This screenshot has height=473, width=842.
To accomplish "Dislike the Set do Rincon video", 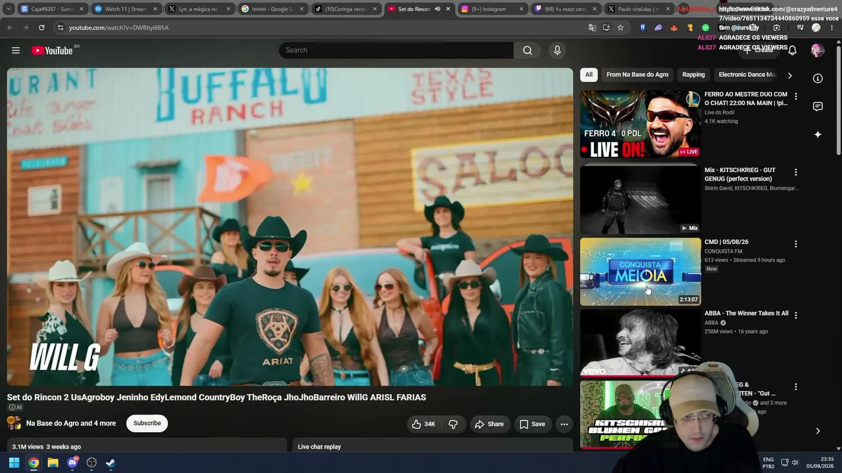I will pyautogui.click(x=453, y=424).
